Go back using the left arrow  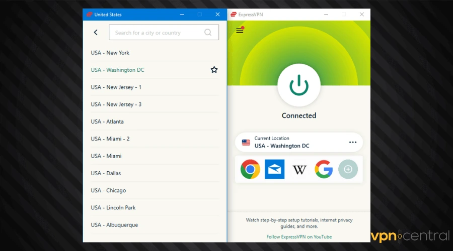coord(96,32)
